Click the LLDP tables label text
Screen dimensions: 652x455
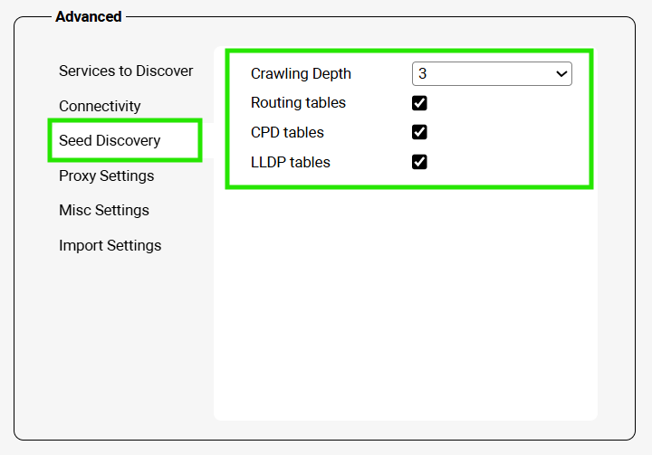pyautogui.click(x=290, y=162)
